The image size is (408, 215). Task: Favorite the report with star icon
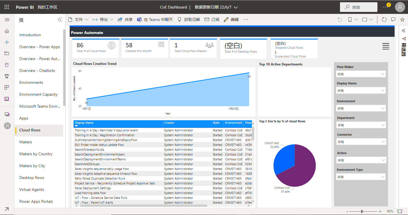pyautogui.click(x=402, y=20)
